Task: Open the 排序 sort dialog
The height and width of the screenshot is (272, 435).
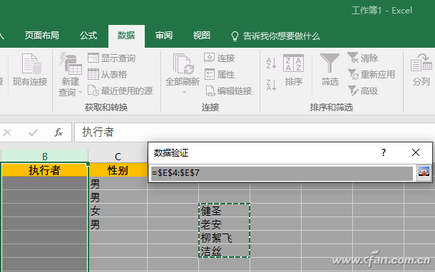Action: click(x=293, y=70)
